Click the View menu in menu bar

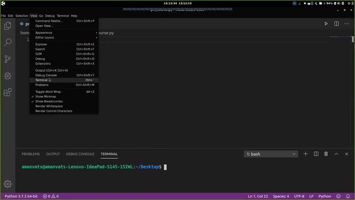click(x=33, y=16)
